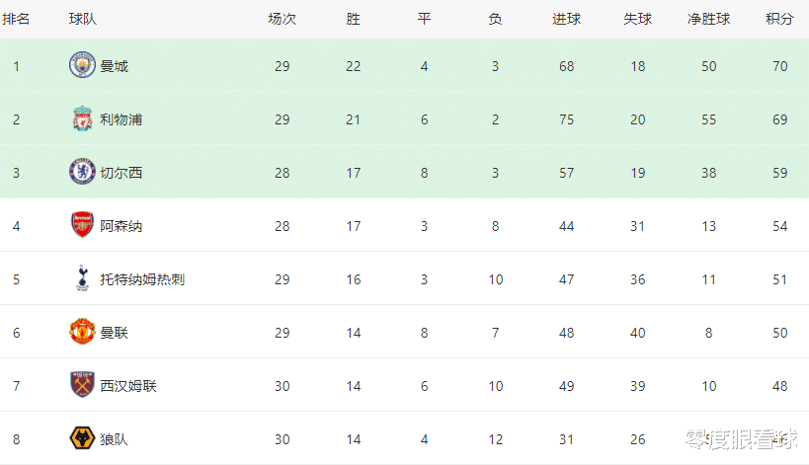Click the 排名 column header
Screen dimensions: 809x465
click(x=16, y=19)
